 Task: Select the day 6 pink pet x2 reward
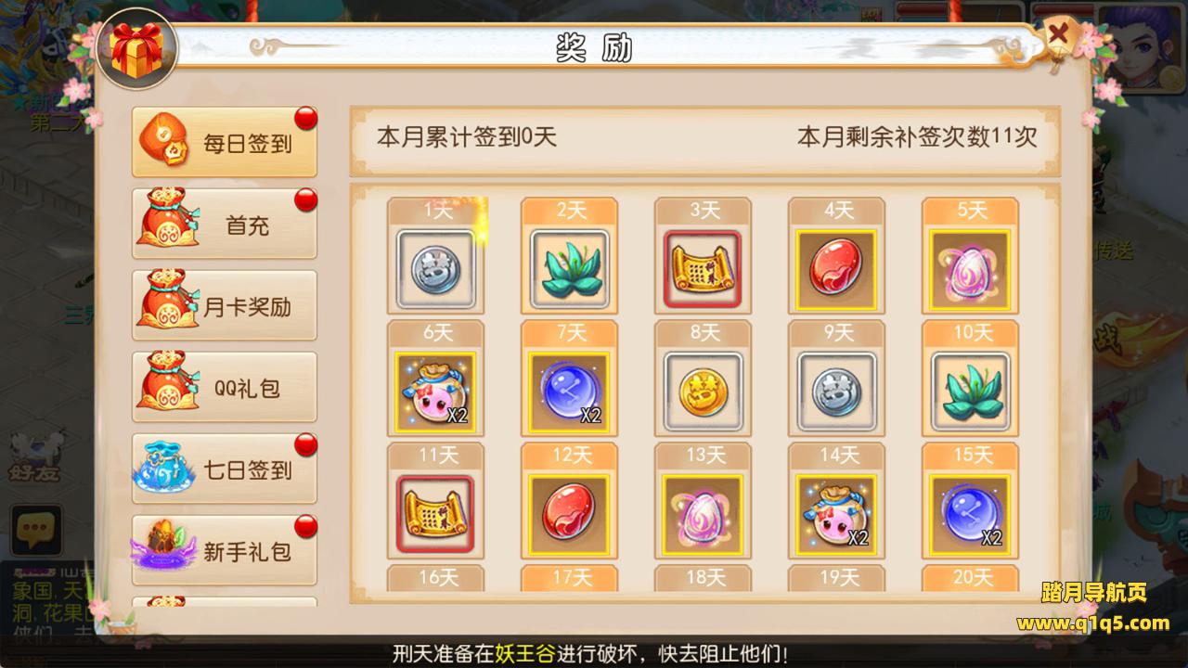coord(435,392)
